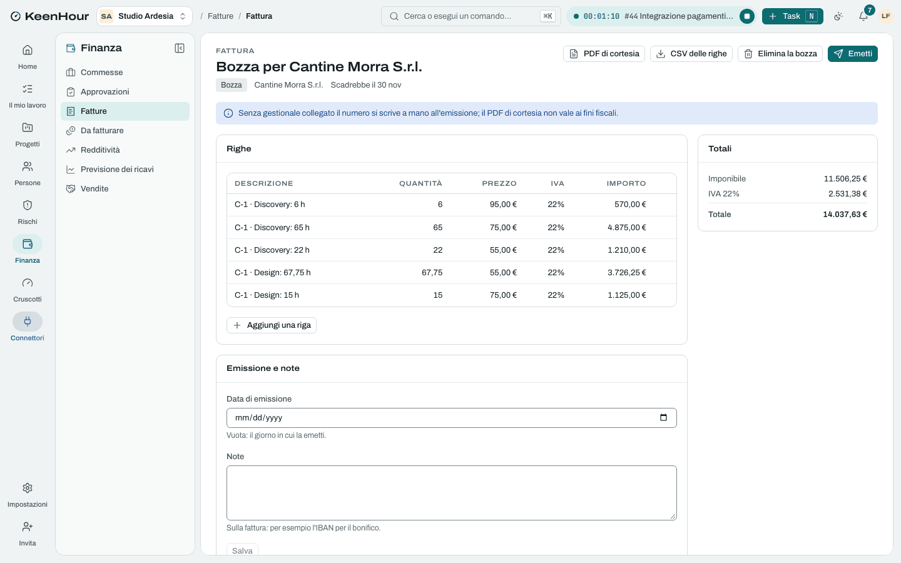901x563 pixels.
Task: Click the Data di emissione field
Action: pos(452,418)
